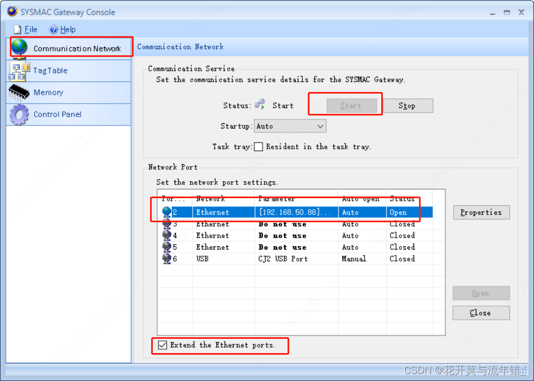The width and height of the screenshot is (534, 381).
Task: Click the SYSMAC Gateway Console title bar icon
Action: click(x=12, y=11)
